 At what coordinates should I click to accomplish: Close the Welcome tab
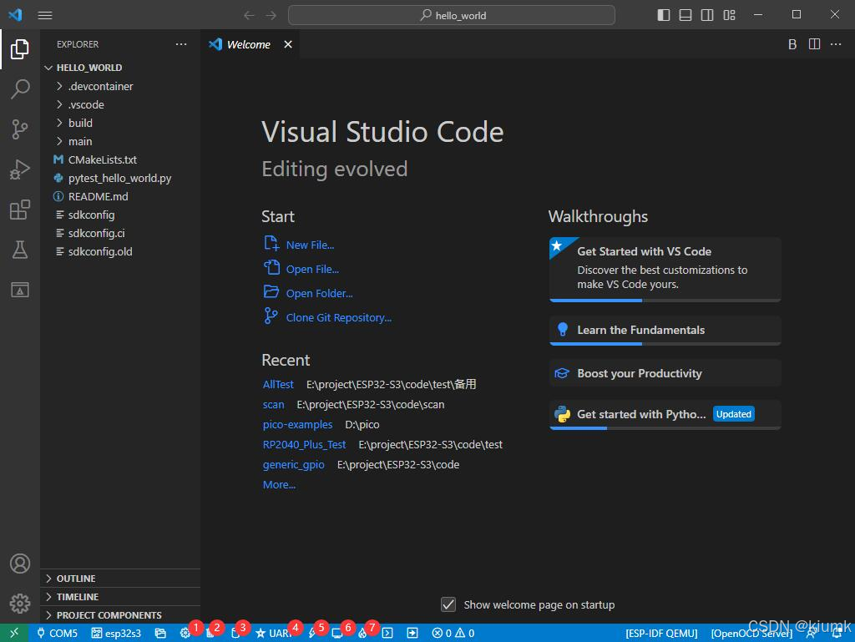click(288, 44)
